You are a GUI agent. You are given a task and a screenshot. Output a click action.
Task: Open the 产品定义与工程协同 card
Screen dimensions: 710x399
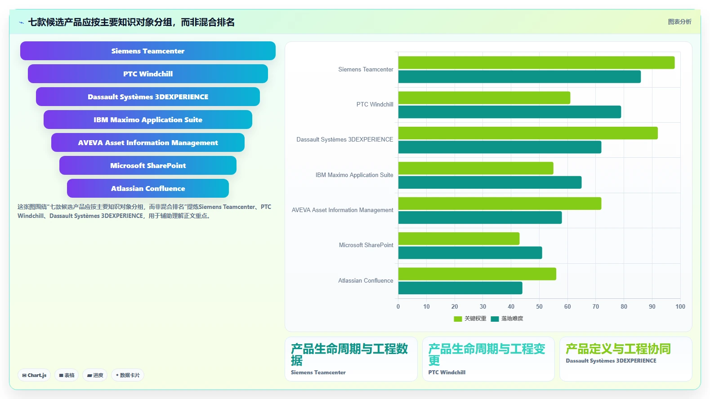click(x=625, y=359)
